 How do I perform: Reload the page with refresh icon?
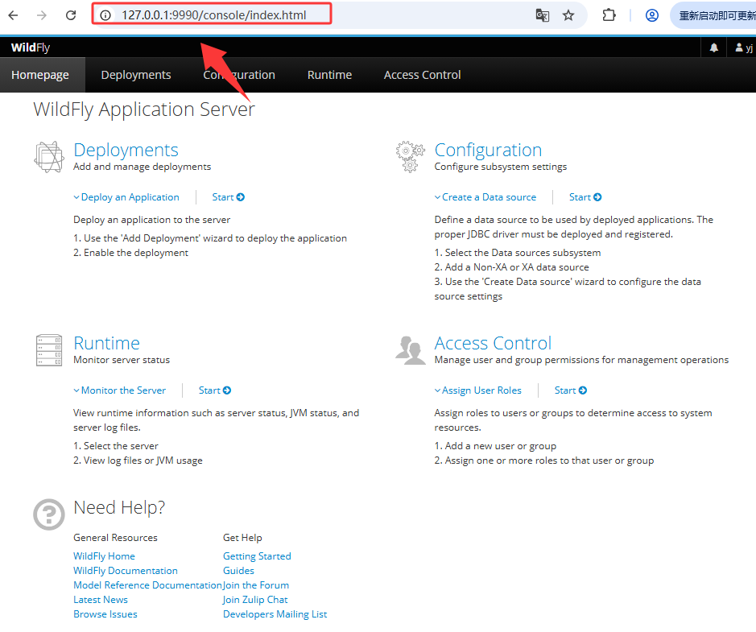[71, 15]
